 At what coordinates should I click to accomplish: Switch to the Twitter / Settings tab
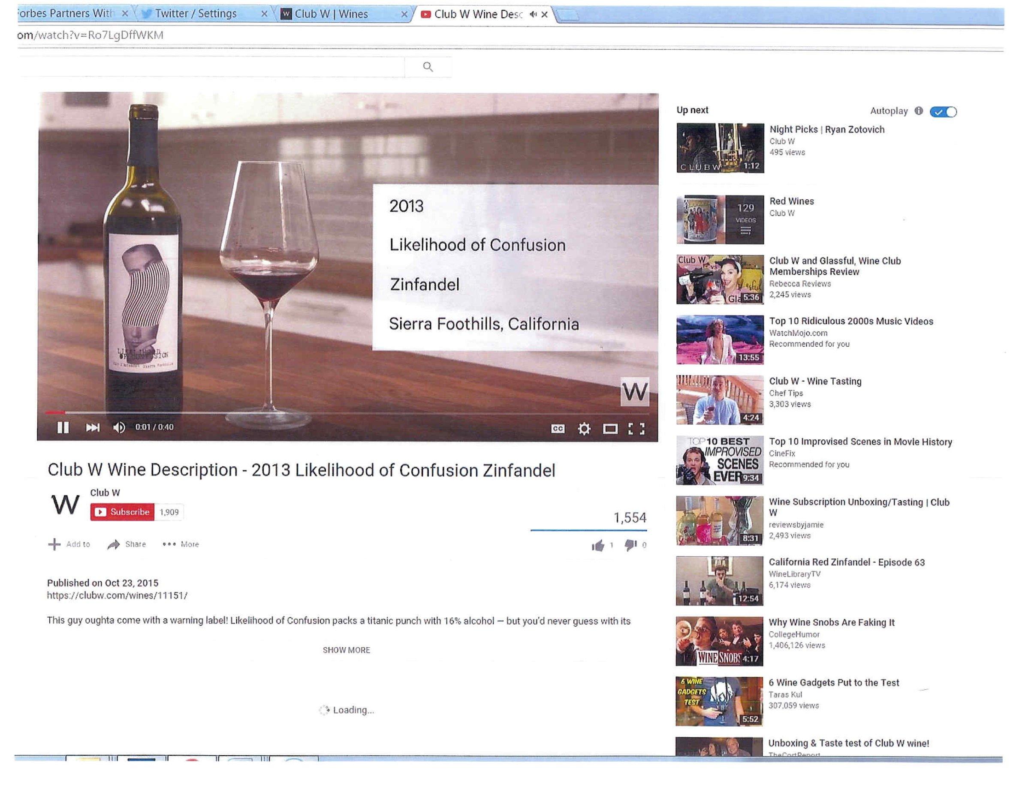[x=196, y=14]
